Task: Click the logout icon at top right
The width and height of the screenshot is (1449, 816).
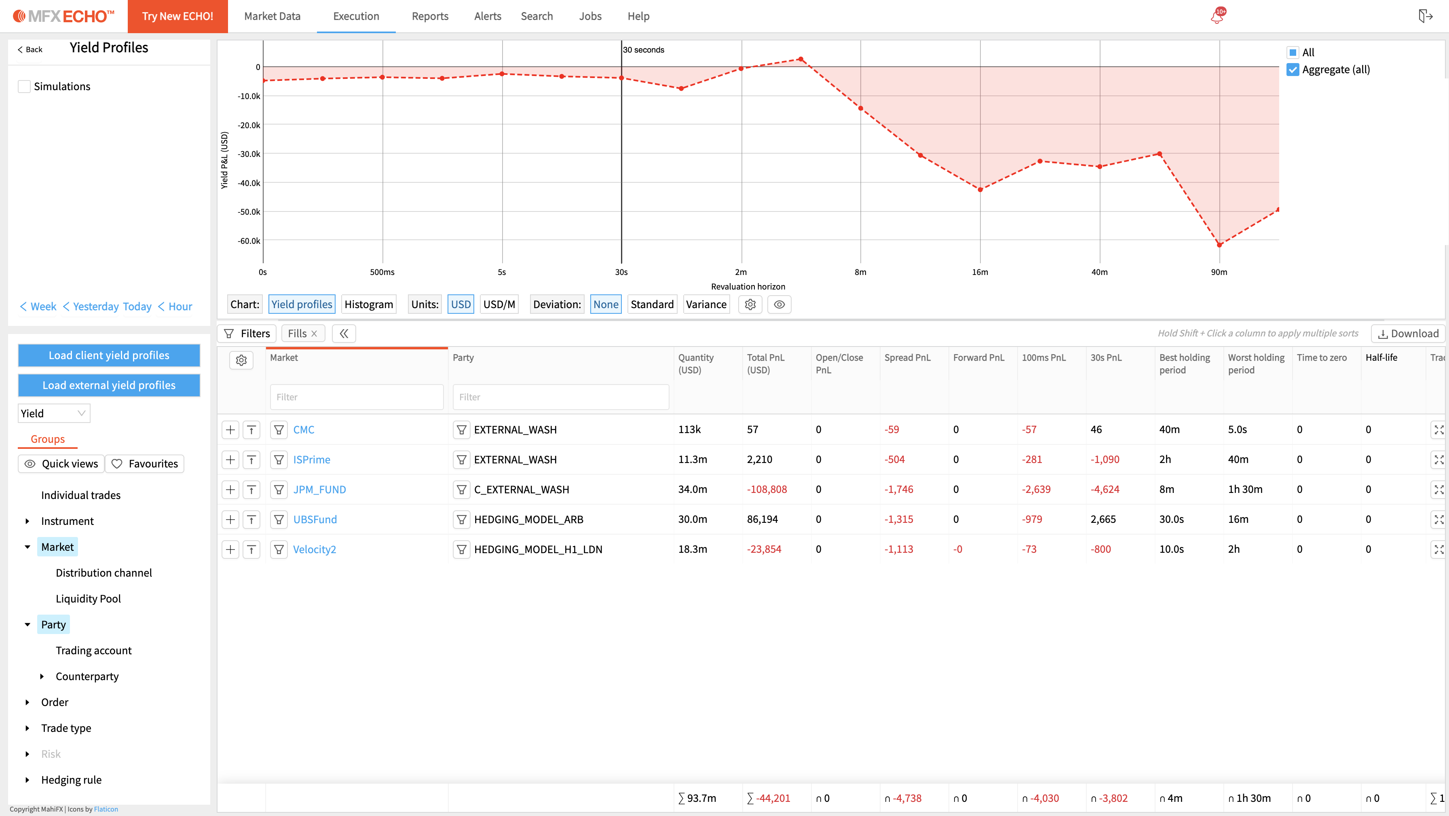Action: pyautogui.click(x=1425, y=16)
